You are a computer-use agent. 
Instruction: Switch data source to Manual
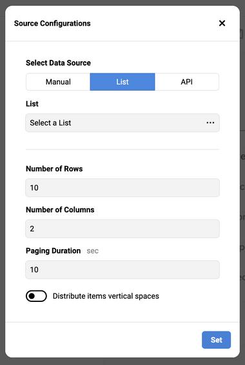point(58,82)
